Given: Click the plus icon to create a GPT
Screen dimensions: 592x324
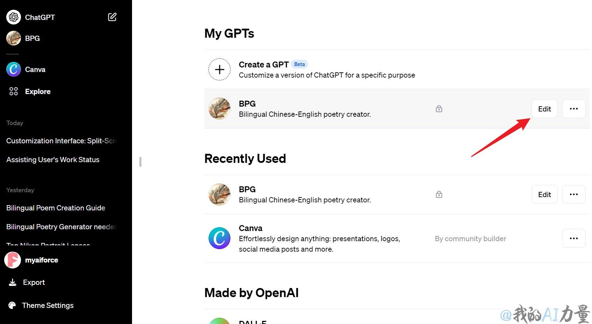Looking at the screenshot, I should [219, 70].
